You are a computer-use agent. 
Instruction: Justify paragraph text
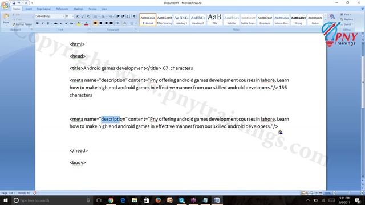pyautogui.click(x=111, y=23)
